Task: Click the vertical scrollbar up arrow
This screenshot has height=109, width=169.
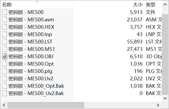Action: click(x=165, y=5)
